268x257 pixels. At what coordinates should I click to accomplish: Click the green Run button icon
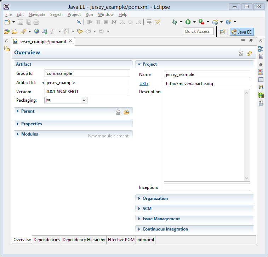188,22
